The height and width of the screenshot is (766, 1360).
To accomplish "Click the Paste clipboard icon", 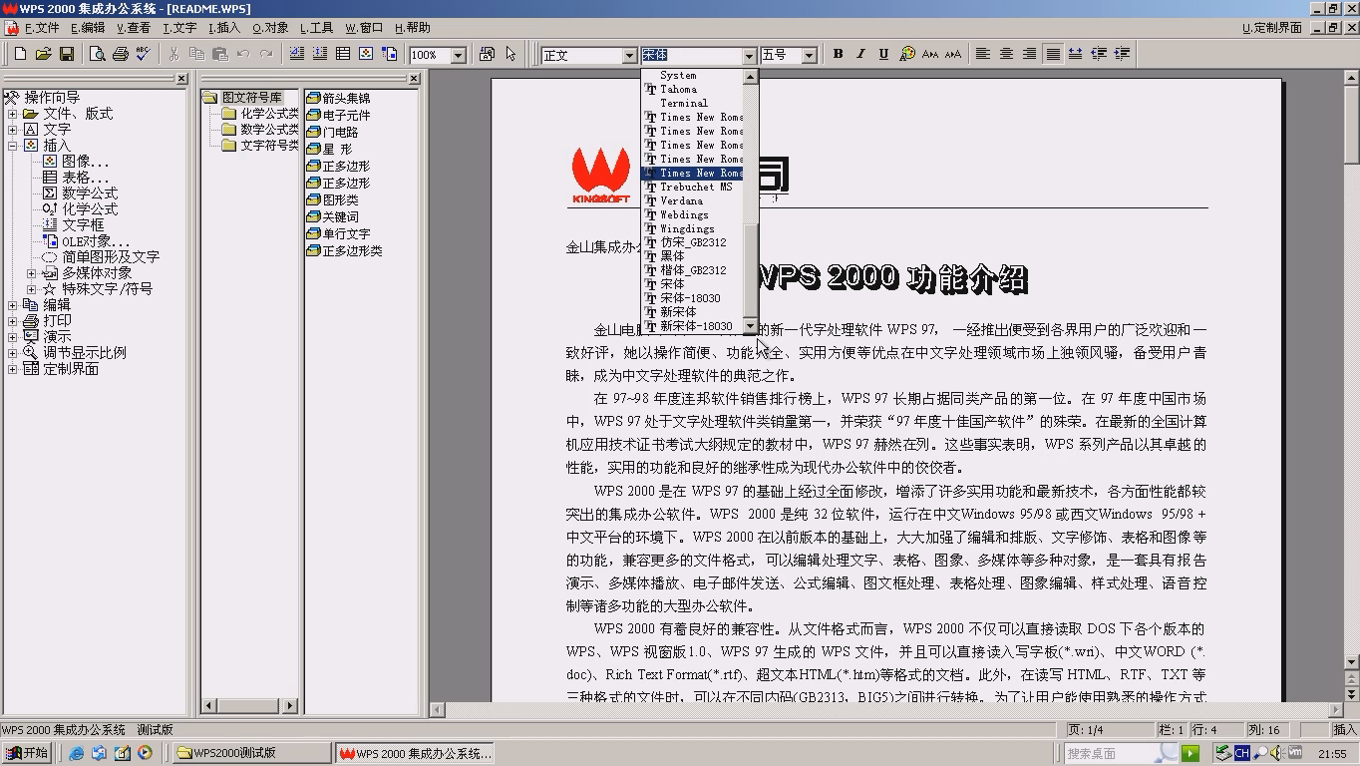I will 220,54.
